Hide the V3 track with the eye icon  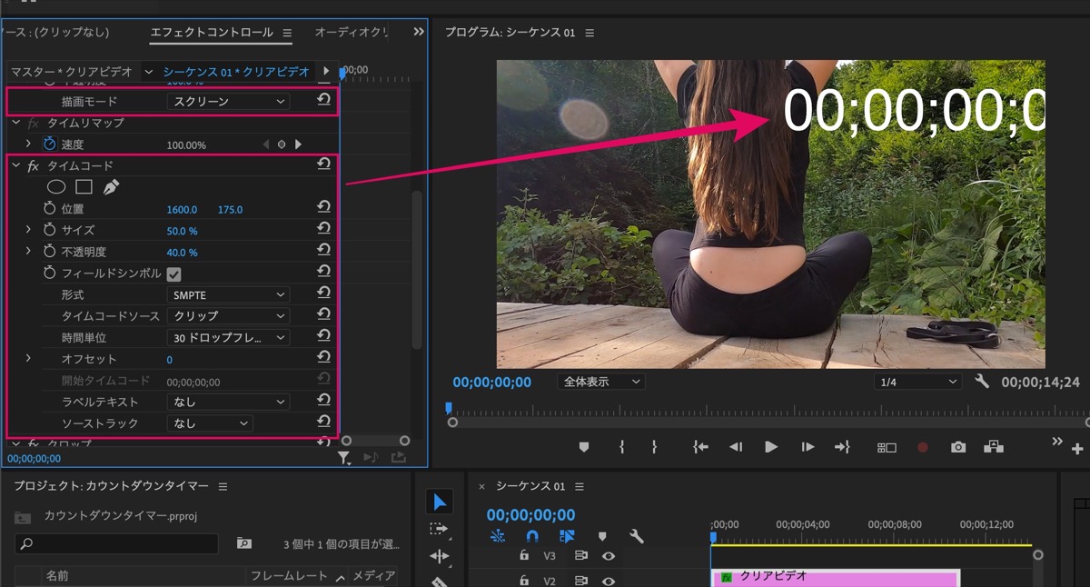pyautogui.click(x=609, y=556)
